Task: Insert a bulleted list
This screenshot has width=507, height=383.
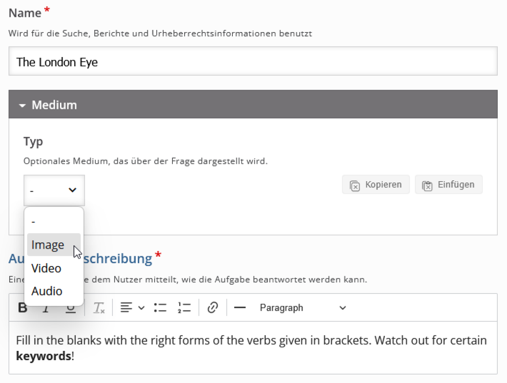Action: point(160,308)
